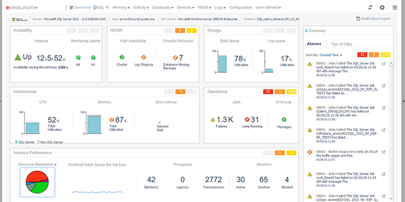Click the 4 Blocked sessions value

click(x=287, y=179)
